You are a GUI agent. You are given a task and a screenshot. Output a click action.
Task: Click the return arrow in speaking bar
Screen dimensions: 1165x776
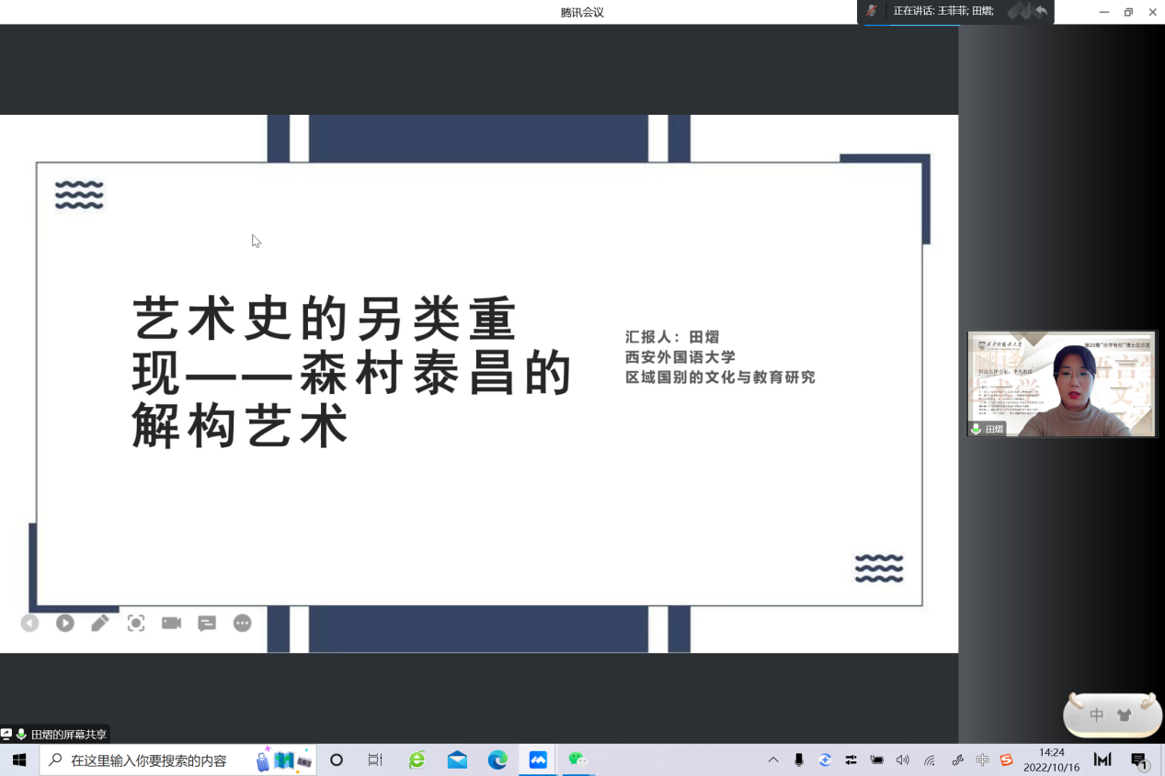click(1041, 11)
